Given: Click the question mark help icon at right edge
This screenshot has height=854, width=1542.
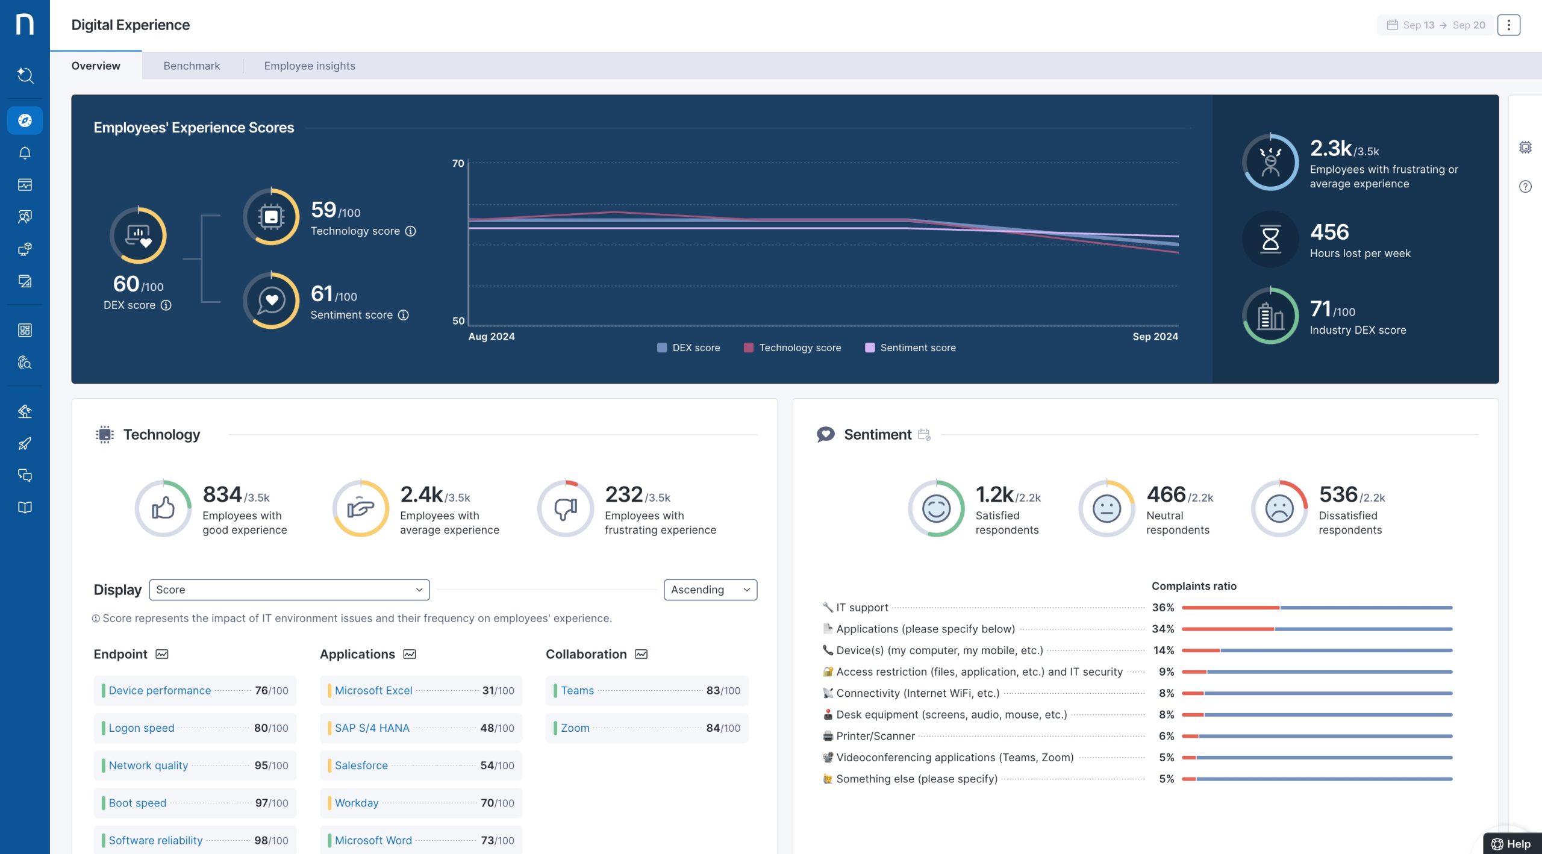Looking at the screenshot, I should [x=1525, y=187].
